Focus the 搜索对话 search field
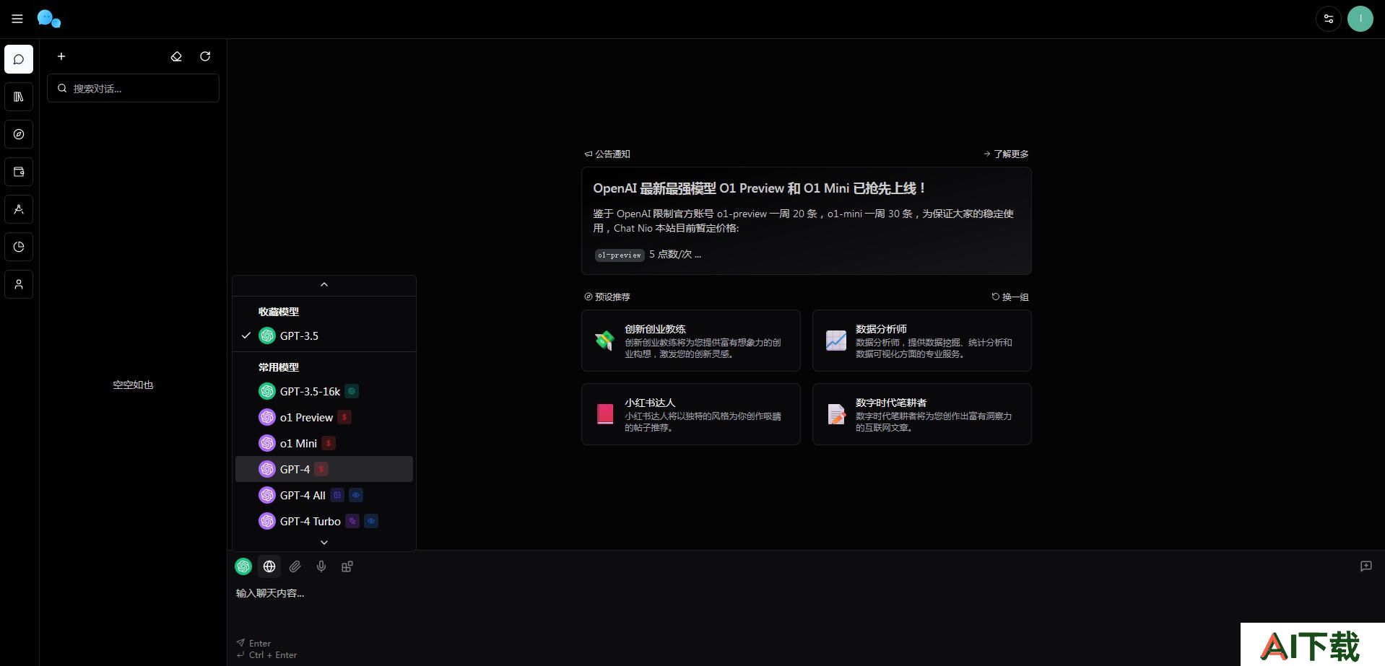 [x=134, y=88]
